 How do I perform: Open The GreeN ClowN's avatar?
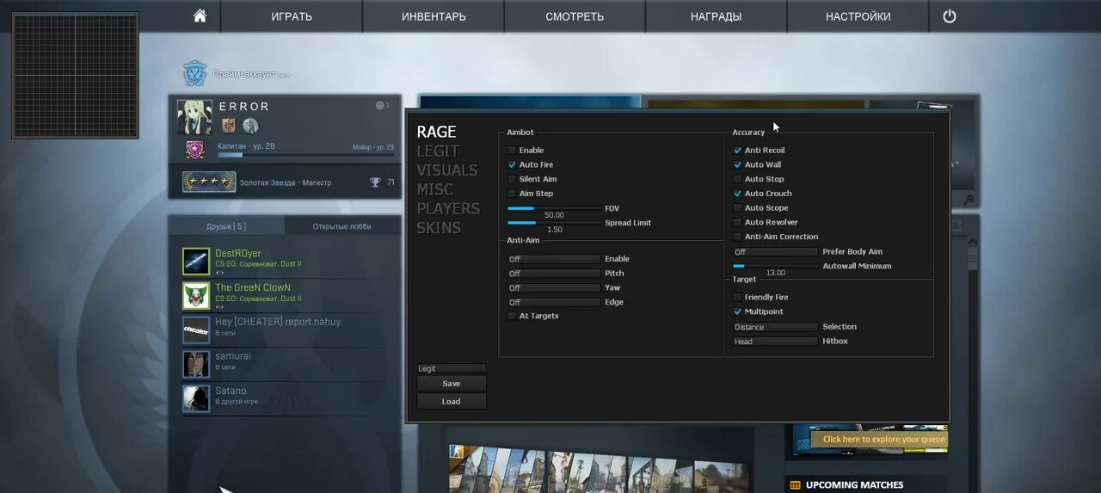[x=196, y=295]
